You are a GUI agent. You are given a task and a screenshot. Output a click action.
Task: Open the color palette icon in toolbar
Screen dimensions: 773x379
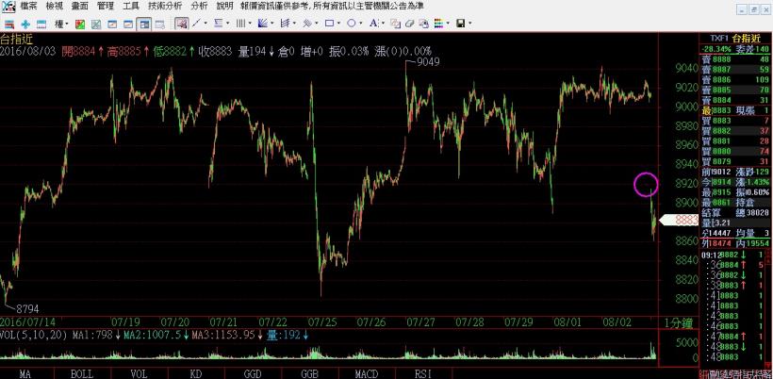[x=438, y=23]
